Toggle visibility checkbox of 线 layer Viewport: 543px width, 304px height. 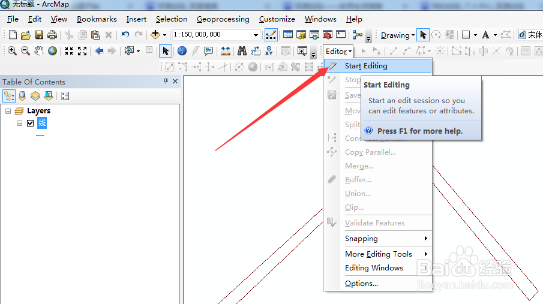[31, 124]
